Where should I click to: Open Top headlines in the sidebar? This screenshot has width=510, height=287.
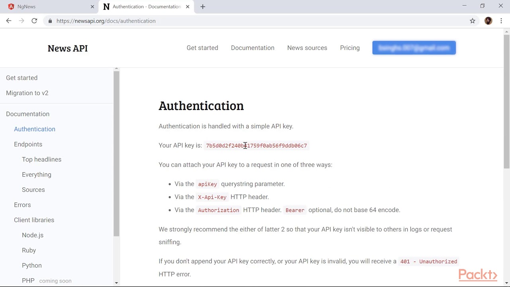42,159
